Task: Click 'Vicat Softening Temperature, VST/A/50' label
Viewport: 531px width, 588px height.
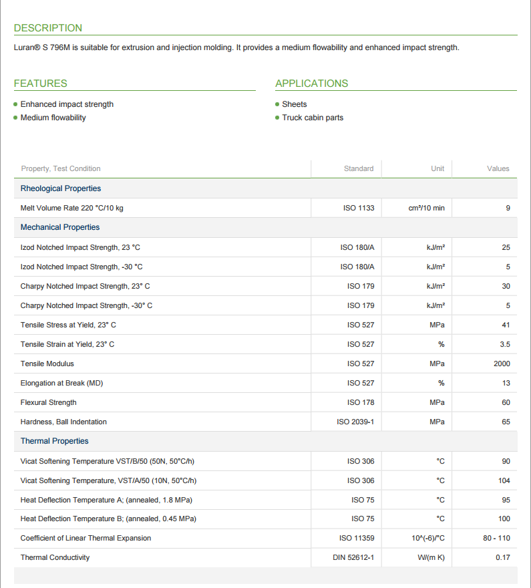Action: 108,480
